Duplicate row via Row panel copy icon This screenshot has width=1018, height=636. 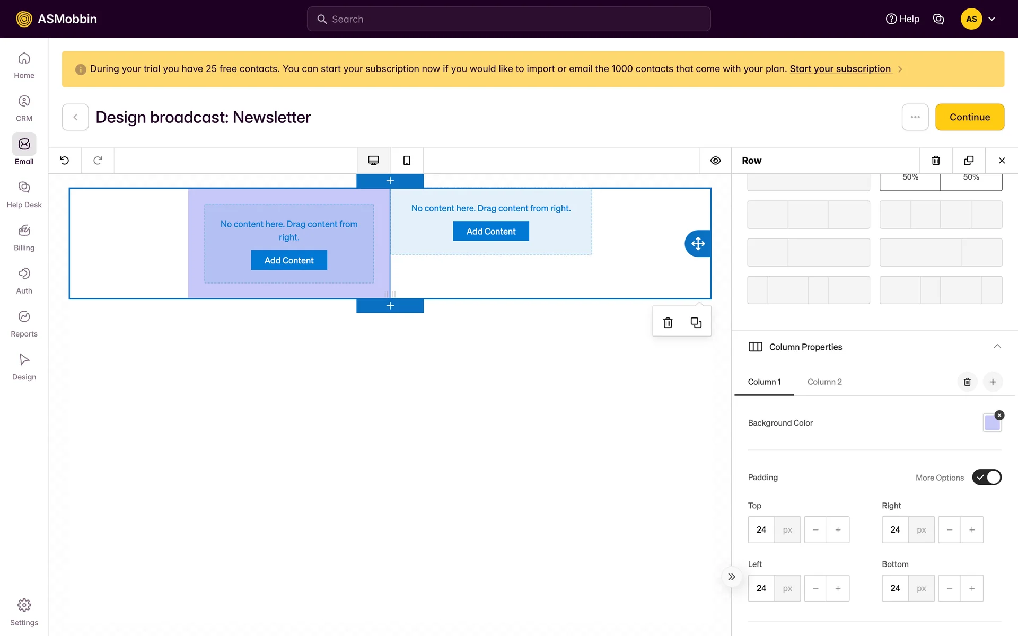(969, 160)
